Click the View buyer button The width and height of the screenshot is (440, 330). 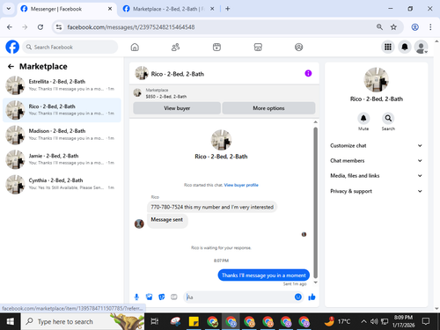pos(177,108)
